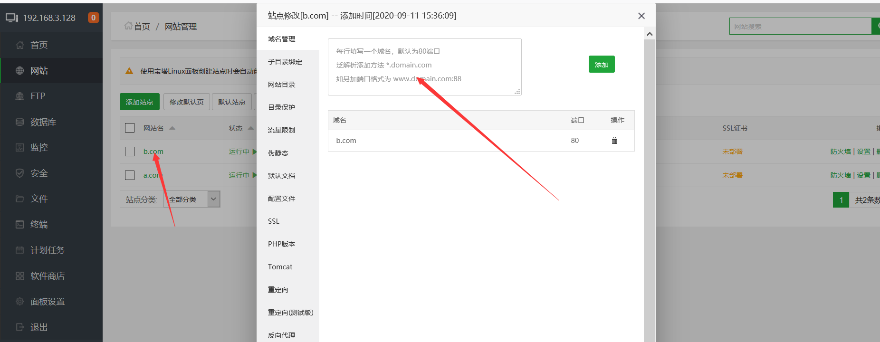Open the PHP版本 tab
Image resolution: width=880 pixels, height=342 pixels.
click(x=288, y=244)
